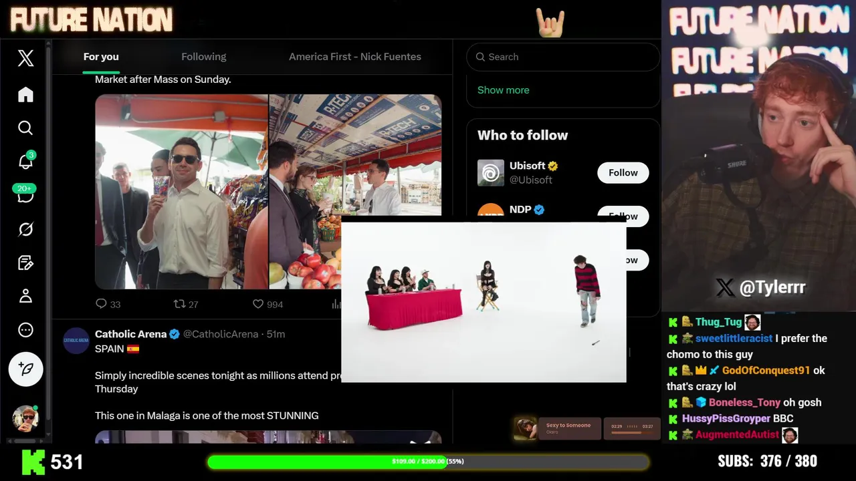Click chat username Boneless_Tony
Screen dimensions: 856x481
[x=744, y=402]
